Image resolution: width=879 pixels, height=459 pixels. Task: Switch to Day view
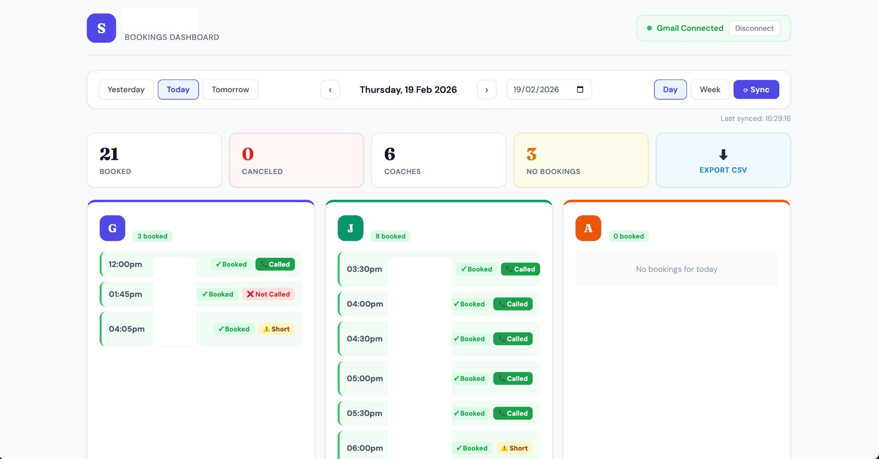click(670, 89)
